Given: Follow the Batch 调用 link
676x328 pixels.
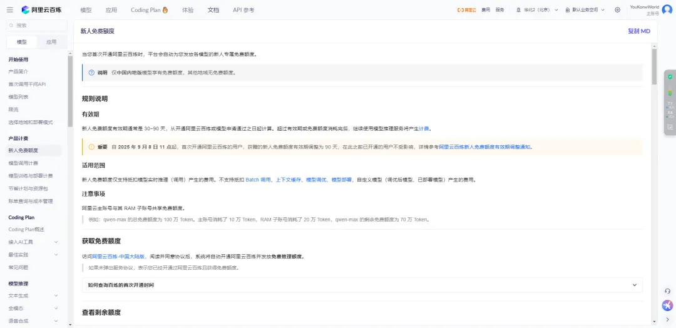Looking at the screenshot, I should click(x=258, y=180).
